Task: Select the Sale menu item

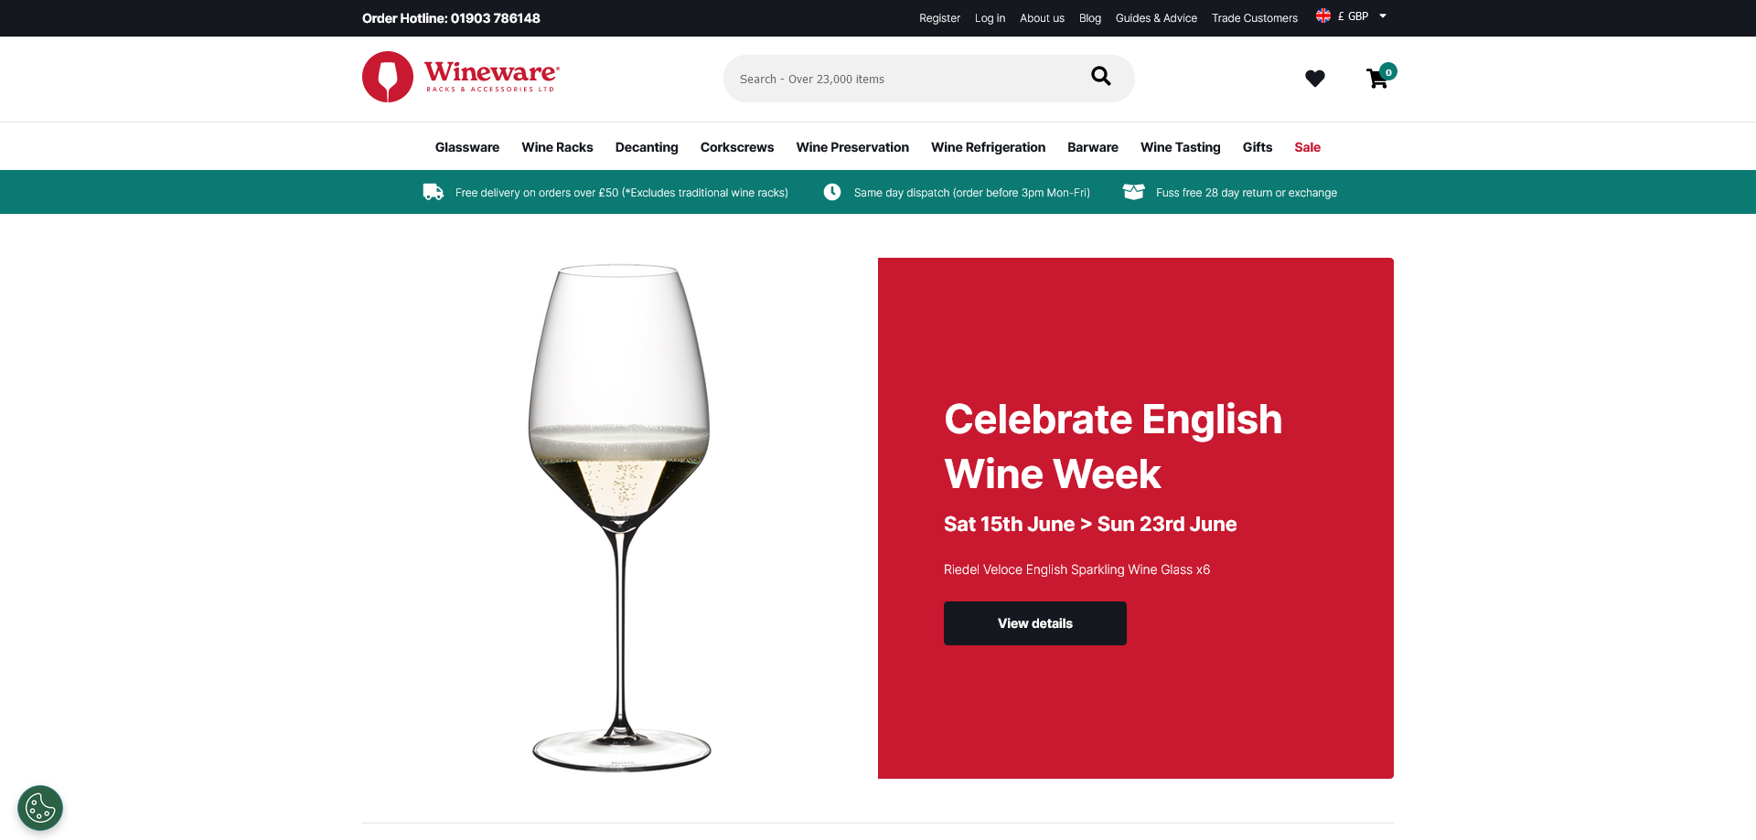Action: click(x=1307, y=147)
